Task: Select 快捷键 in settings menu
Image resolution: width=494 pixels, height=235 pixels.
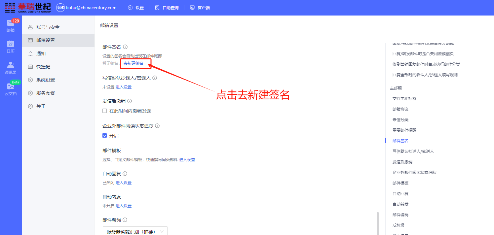Action: click(x=58, y=67)
